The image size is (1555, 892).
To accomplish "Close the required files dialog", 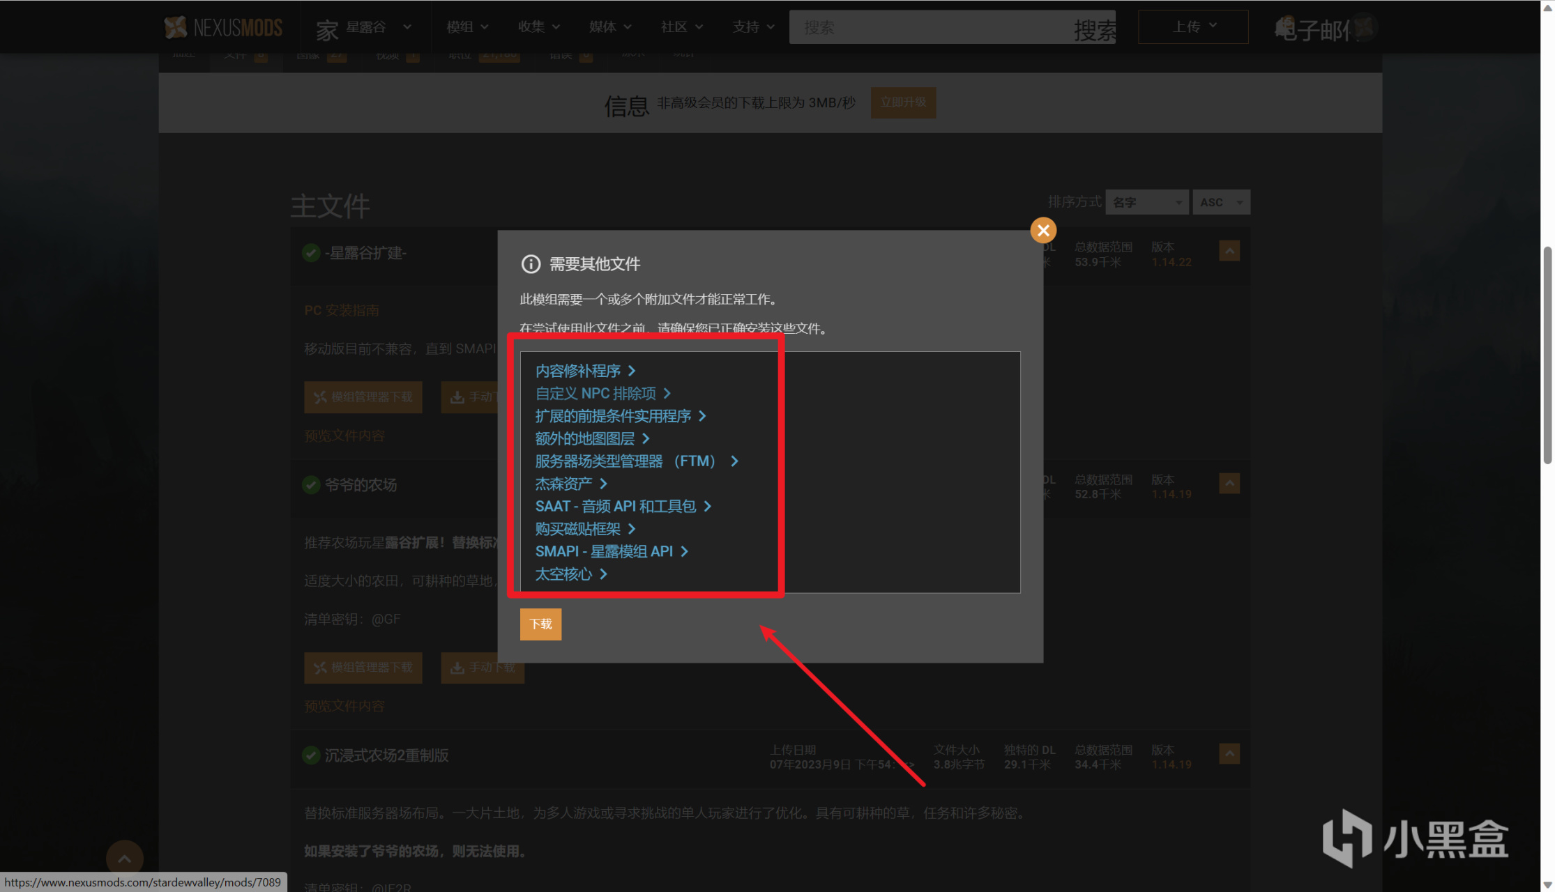I will [1043, 230].
